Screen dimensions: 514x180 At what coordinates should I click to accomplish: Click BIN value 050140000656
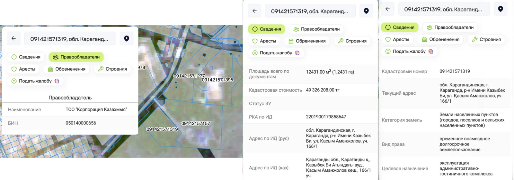click(x=81, y=123)
